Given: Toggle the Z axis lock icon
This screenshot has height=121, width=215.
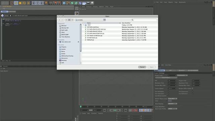Looking at the screenshot, I should 42,3.
